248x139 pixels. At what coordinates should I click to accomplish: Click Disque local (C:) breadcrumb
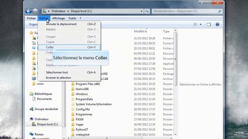tap(81, 11)
